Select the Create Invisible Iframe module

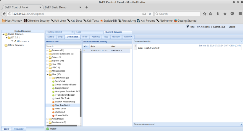click(66, 85)
